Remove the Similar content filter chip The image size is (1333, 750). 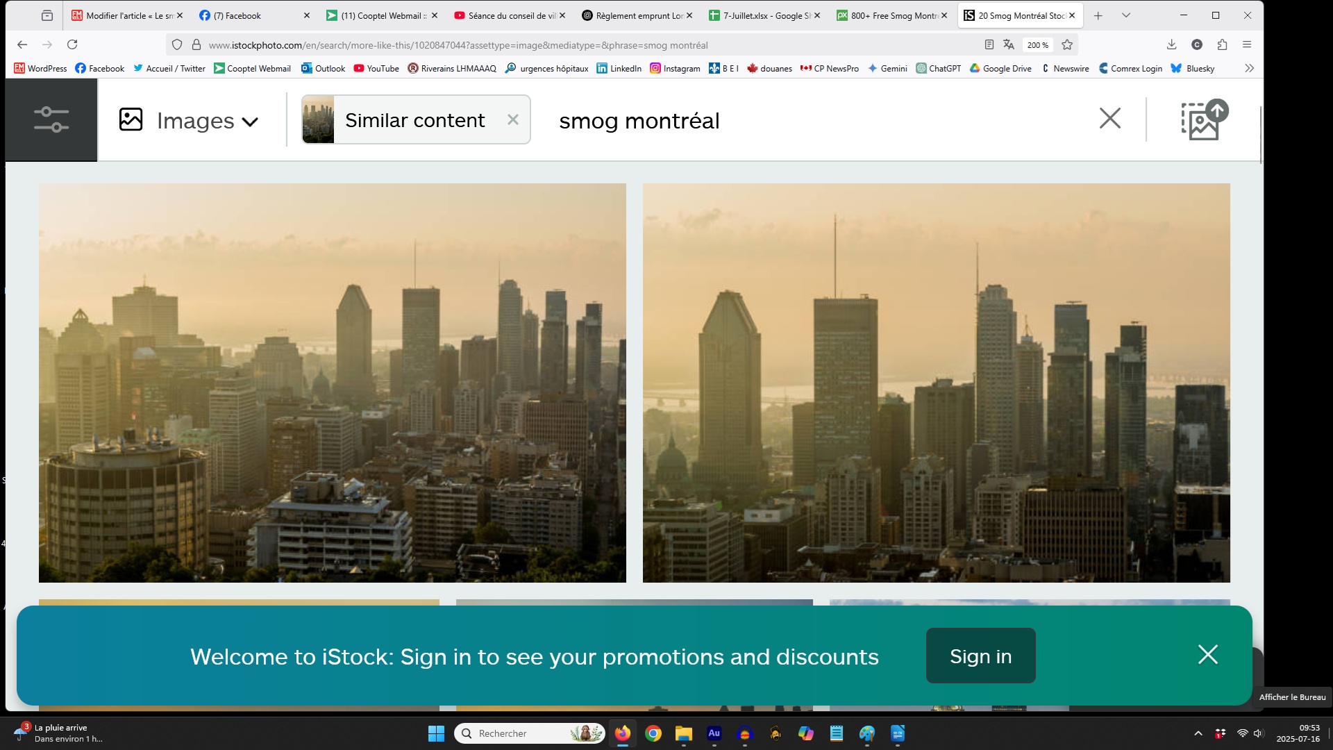click(x=513, y=119)
